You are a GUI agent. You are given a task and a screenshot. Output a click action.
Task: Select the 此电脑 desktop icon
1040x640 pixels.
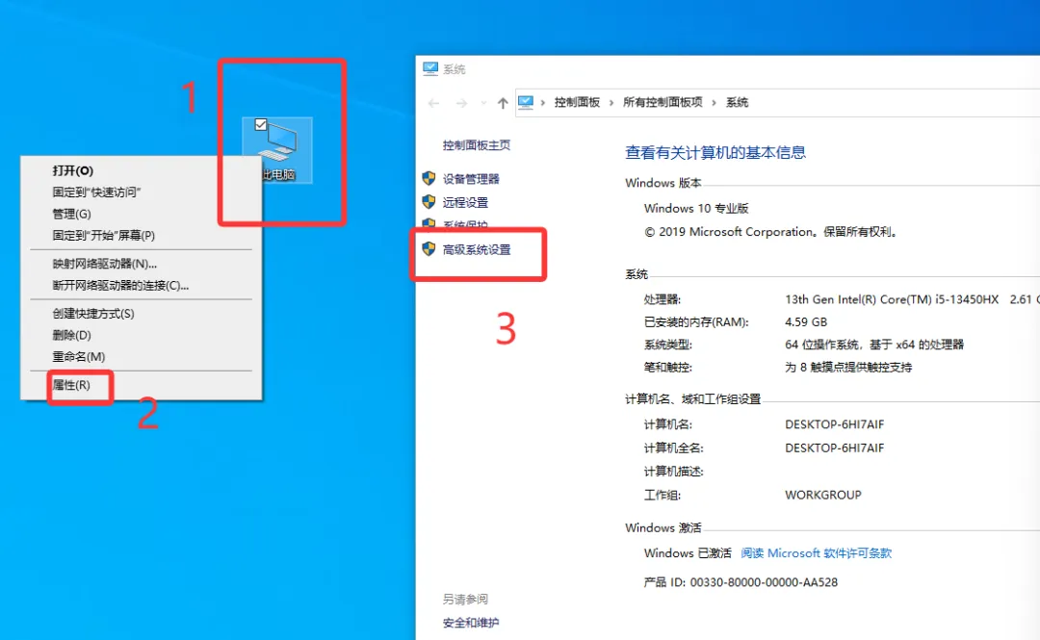[x=278, y=150]
